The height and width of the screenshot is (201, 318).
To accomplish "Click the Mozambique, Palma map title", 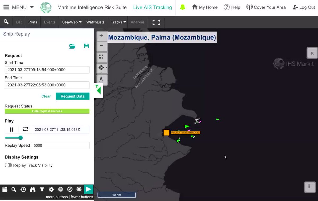I will [x=162, y=37].
